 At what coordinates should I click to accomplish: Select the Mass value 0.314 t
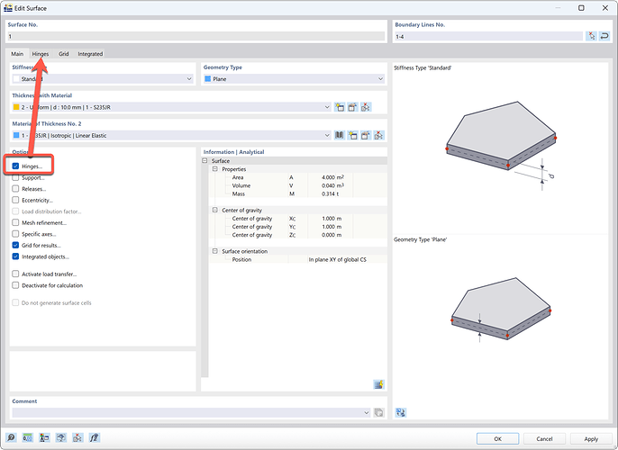pos(330,193)
